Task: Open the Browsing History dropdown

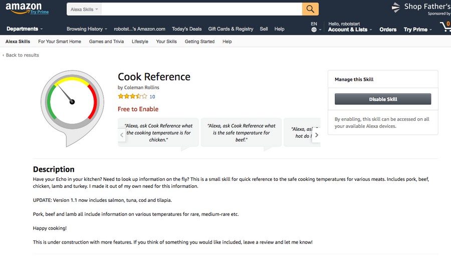Action: coord(87,29)
